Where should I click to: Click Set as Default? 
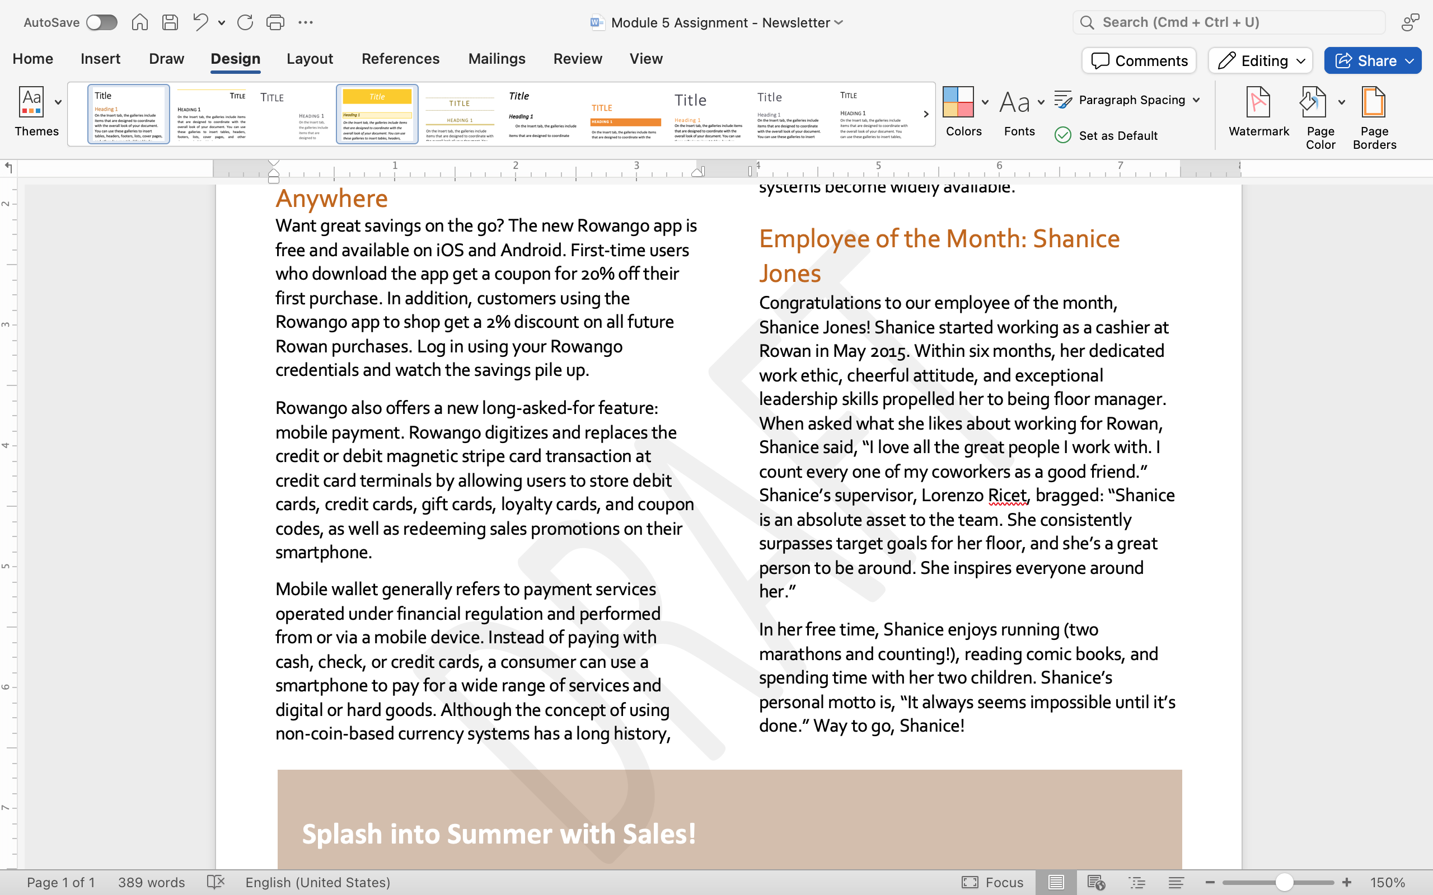[x=1106, y=135]
